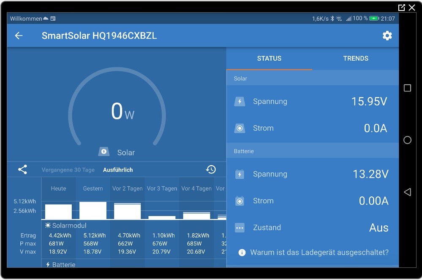Open settings via the gear icon

coord(387,36)
